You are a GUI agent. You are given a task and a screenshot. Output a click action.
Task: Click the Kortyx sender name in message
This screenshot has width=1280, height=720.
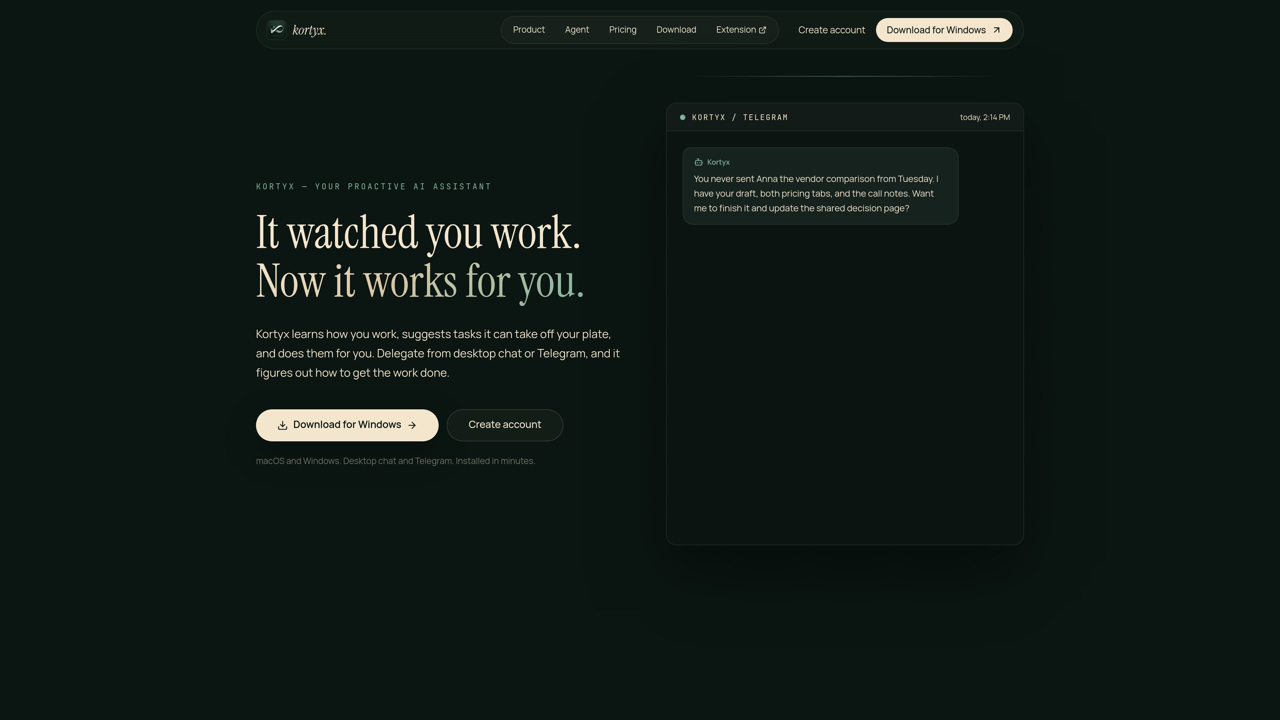point(719,162)
